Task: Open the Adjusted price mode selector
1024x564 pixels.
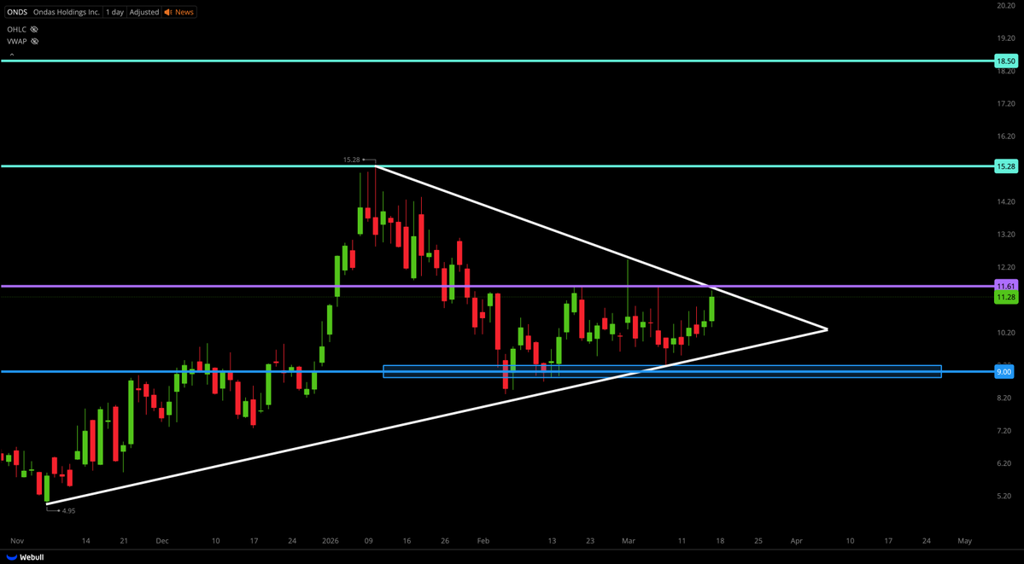Action: tap(143, 12)
